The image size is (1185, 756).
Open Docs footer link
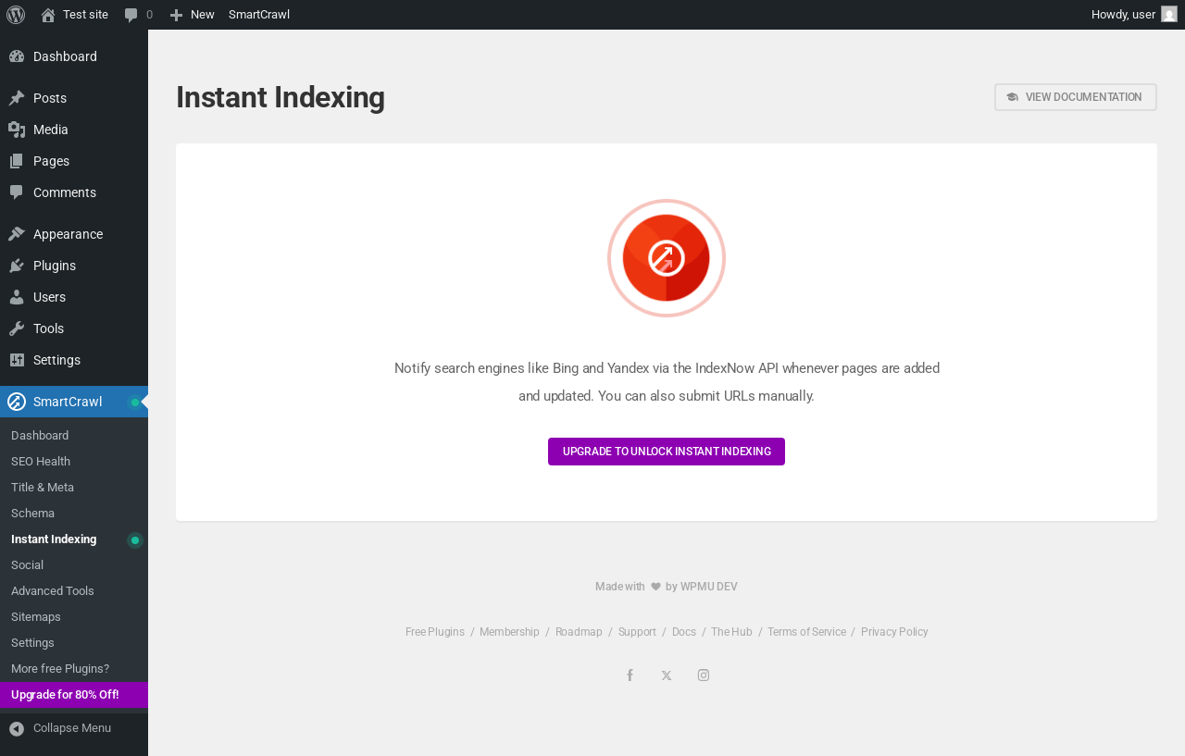click(x=684, y=632)
